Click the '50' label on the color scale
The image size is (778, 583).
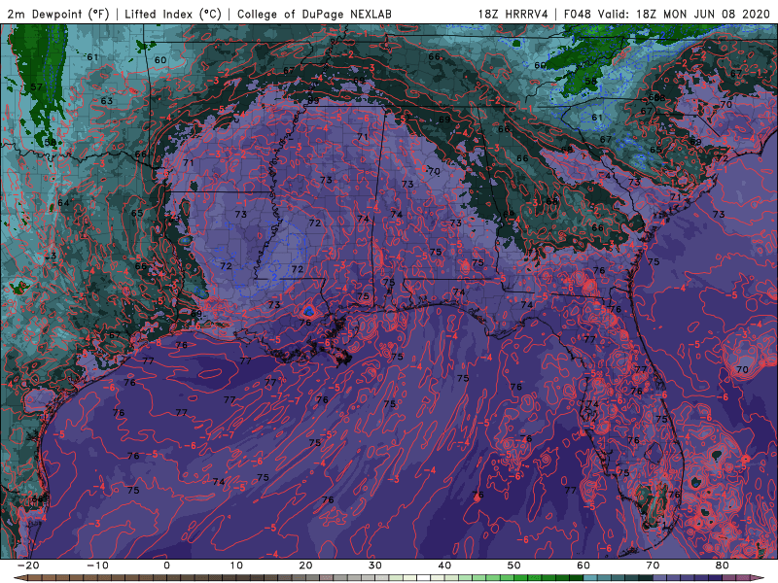click(514, 566)
